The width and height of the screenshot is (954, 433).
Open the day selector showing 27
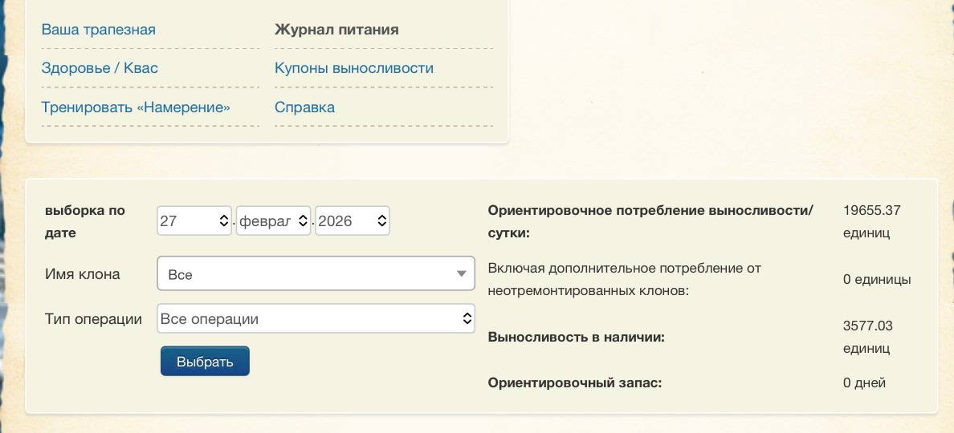point(194,221)
